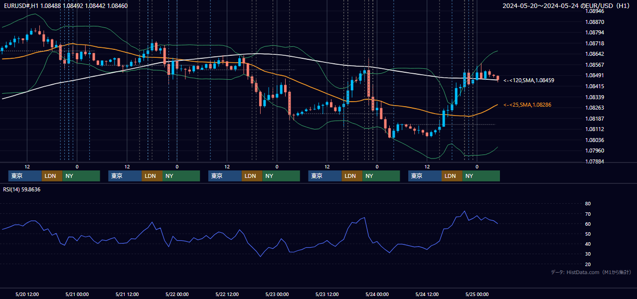The height and width of the screenshot is (299, 637).
Task: Click the 5/21 12:00 time axis label
Action: click(127, 294)
